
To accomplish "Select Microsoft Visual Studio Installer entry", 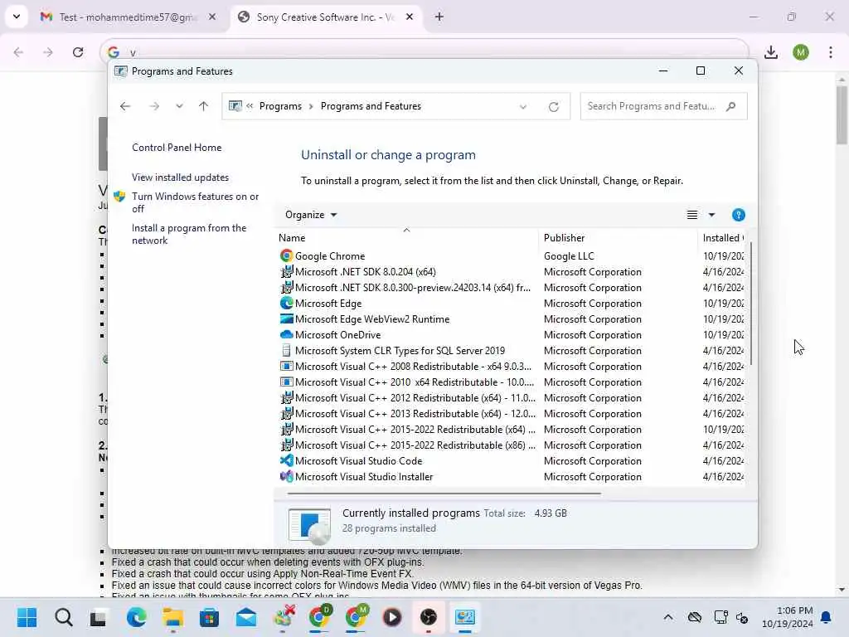I will pyautogui.click(x=511, y=477).
